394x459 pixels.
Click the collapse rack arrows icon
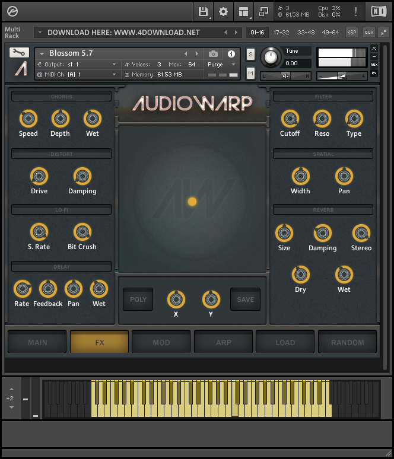(x=383, y=32)
